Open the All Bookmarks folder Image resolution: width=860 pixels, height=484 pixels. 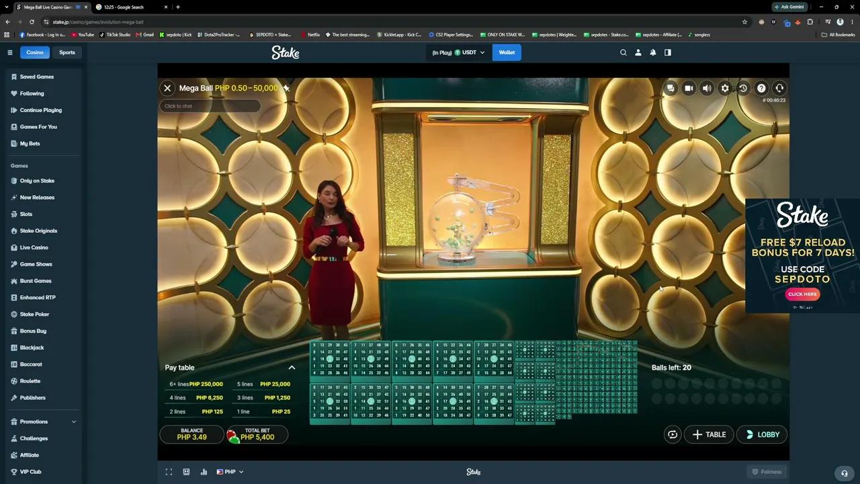[x=838, y=35]
